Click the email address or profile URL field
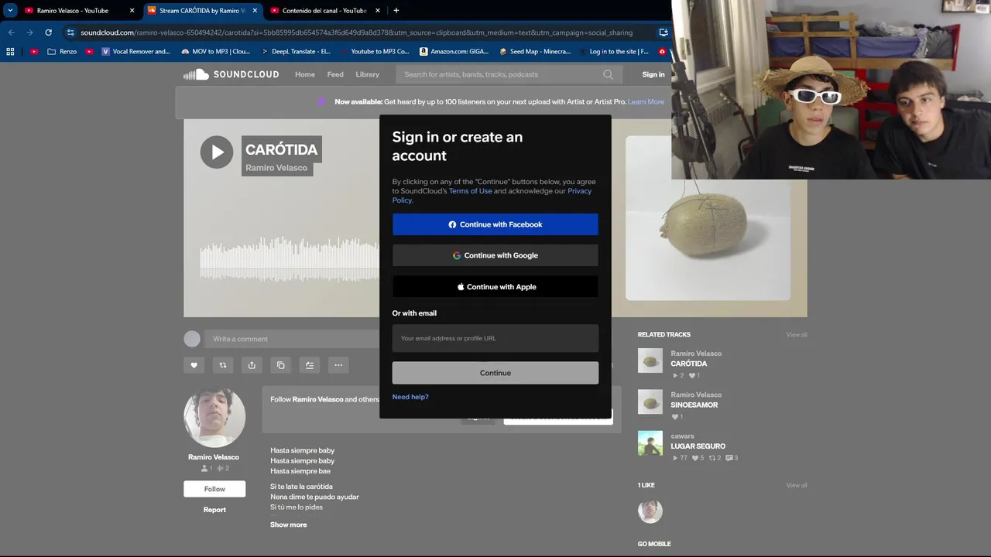Viewport: 991px width, 557px height. click(495, 338)
